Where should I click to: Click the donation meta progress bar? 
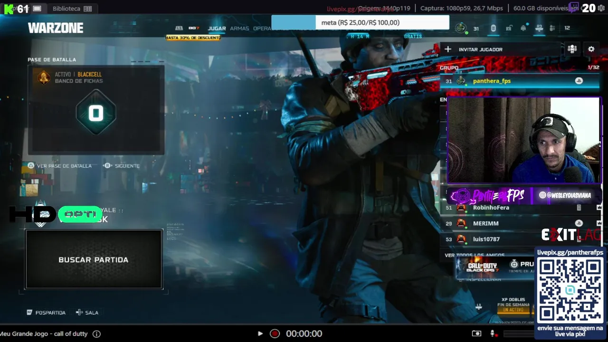point(360,22)
